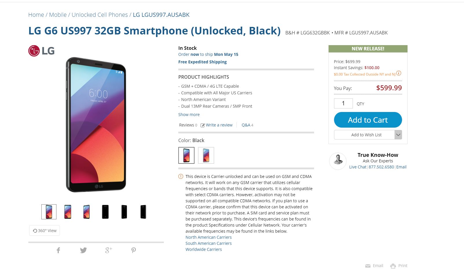Viewport: 464px width, 272px height.
Task: Select the last black phone thumbnail
Action: [143, 212]
